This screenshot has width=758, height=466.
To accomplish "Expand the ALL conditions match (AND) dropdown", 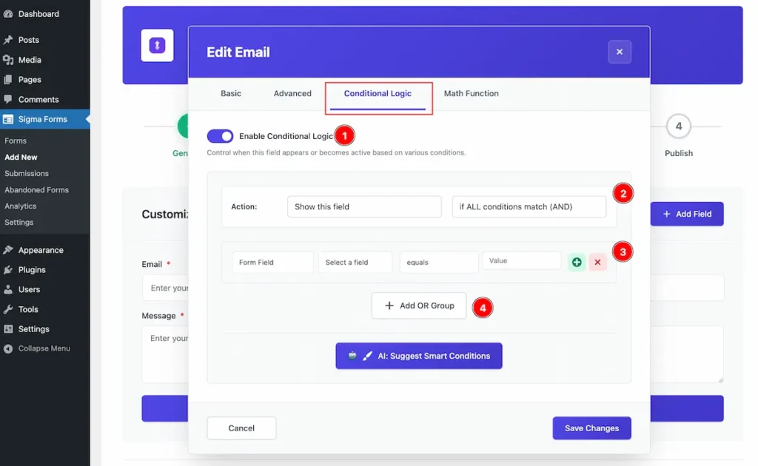I will coord(529,206).
